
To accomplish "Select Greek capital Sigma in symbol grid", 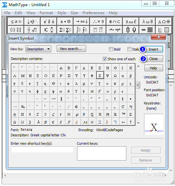I will 69,75.
